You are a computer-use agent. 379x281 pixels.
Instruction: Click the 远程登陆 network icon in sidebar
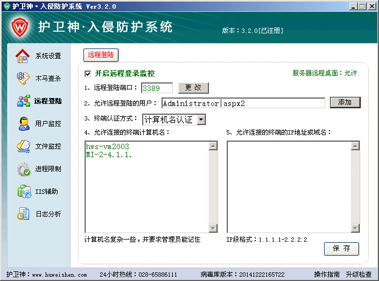[x=24, y=101]
